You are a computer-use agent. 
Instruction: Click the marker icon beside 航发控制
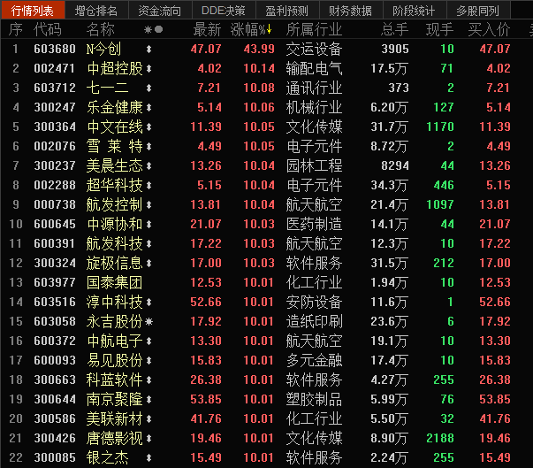(x=149, y=204)
